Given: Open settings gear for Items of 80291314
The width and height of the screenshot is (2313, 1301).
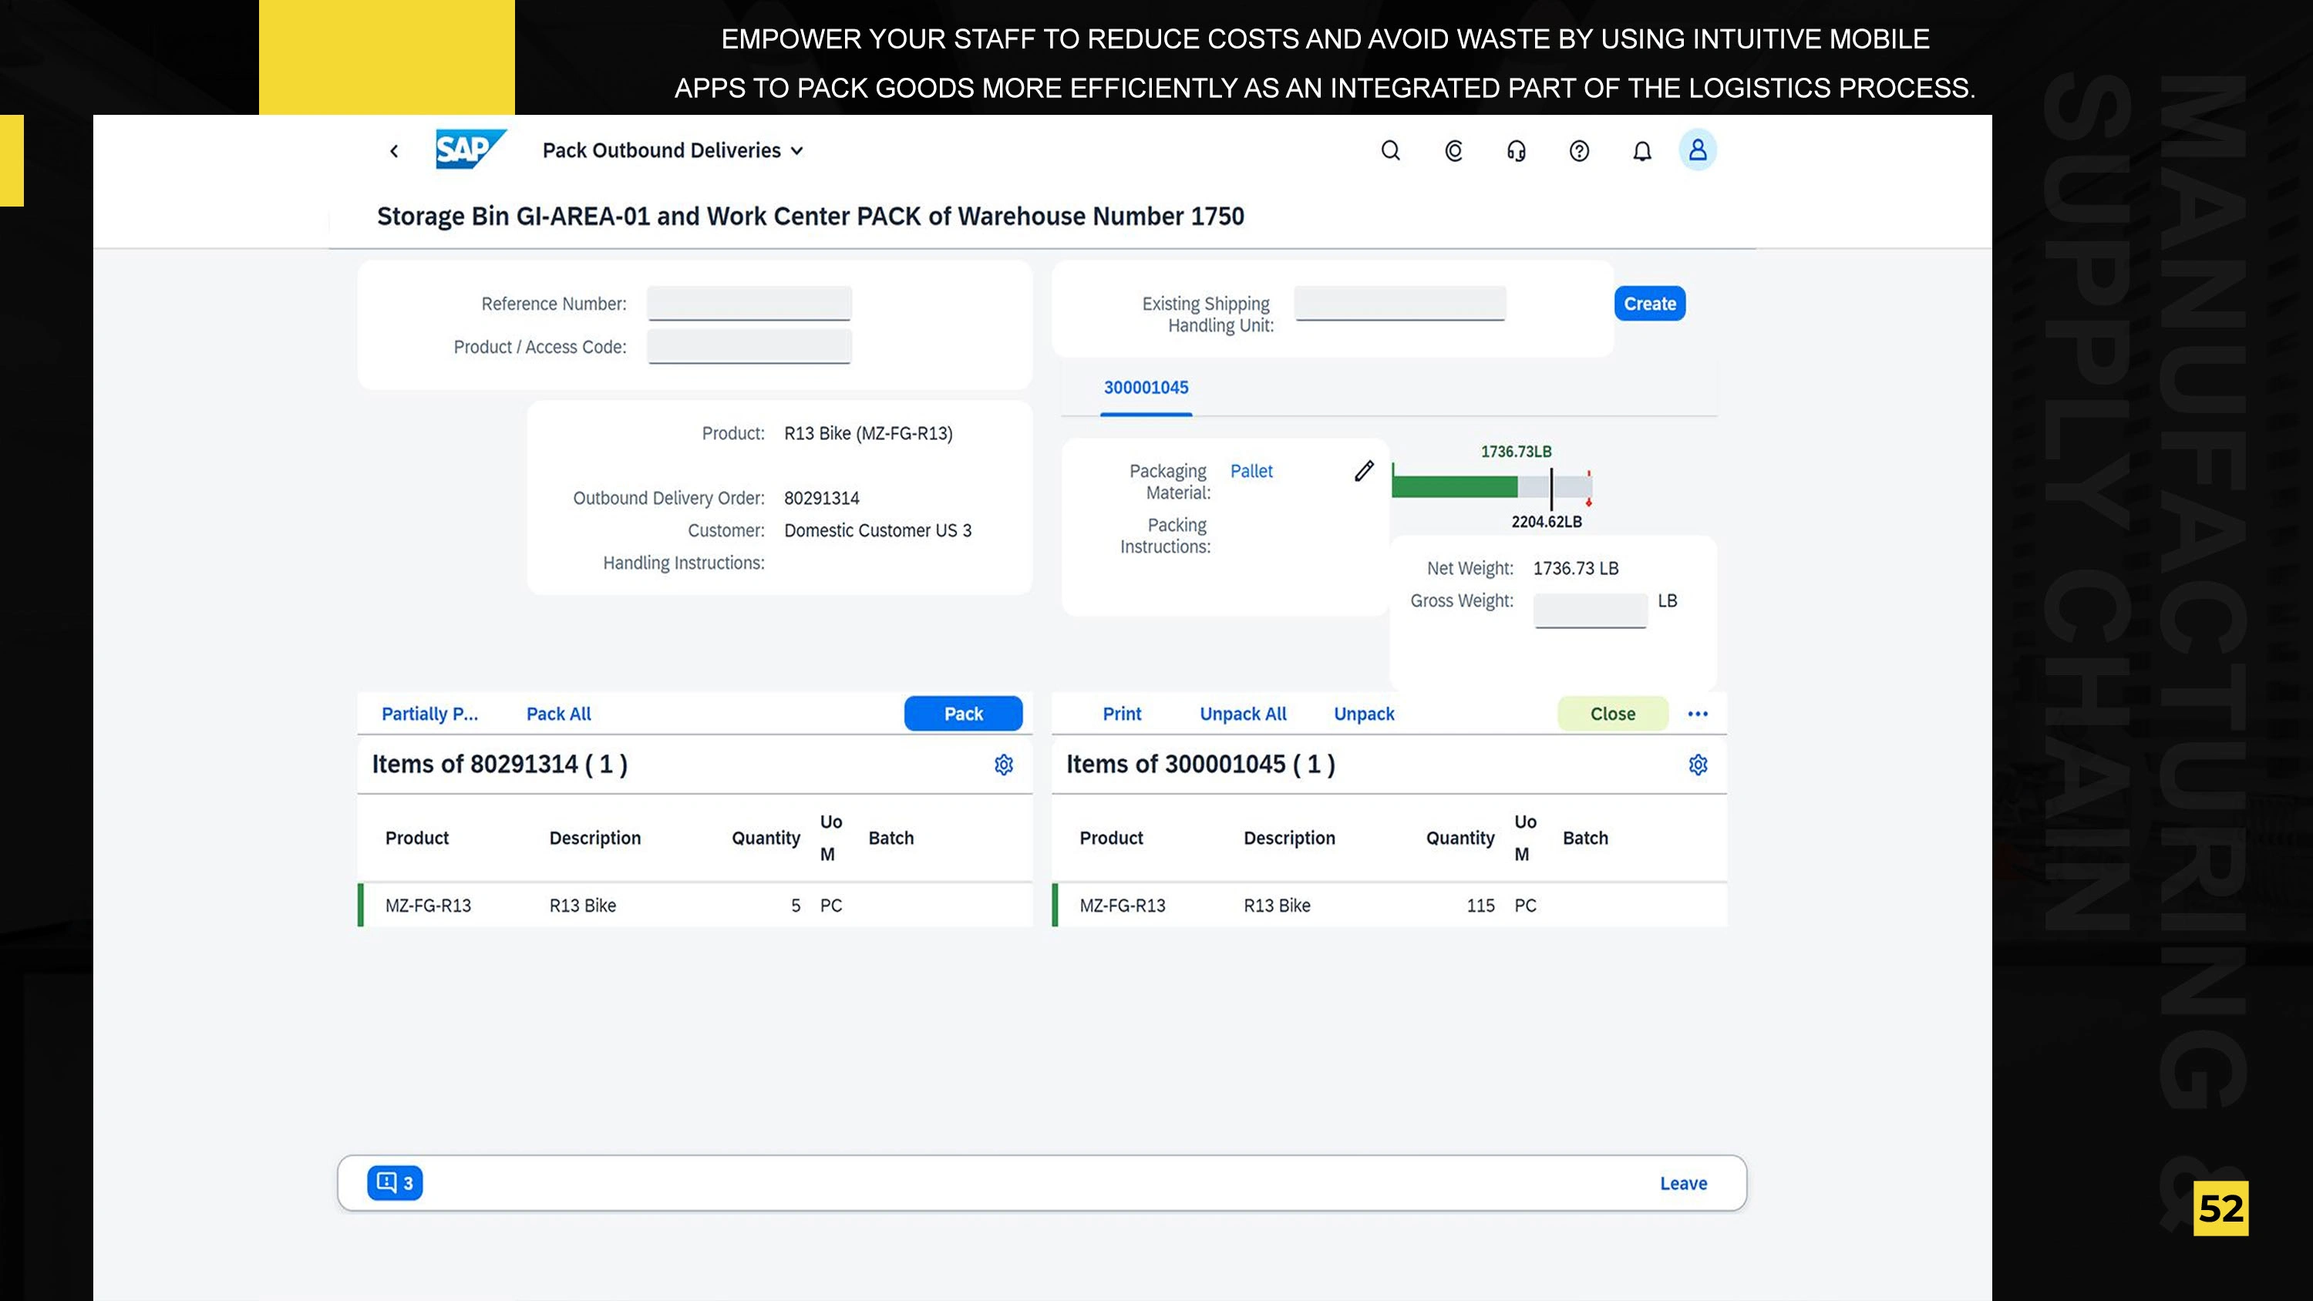Looking at the screenshot, I should tap(1004, 765).
